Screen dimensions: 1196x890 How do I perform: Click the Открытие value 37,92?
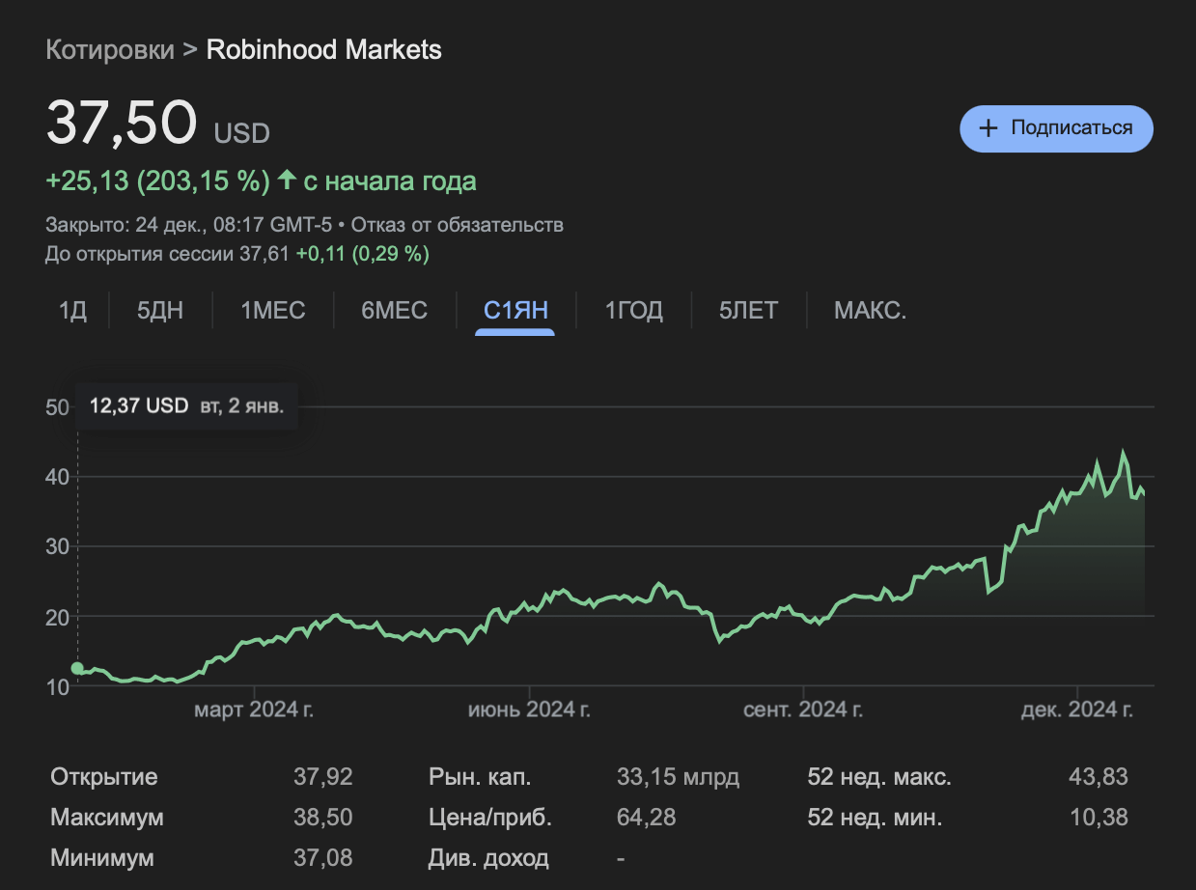coord(323,777)
